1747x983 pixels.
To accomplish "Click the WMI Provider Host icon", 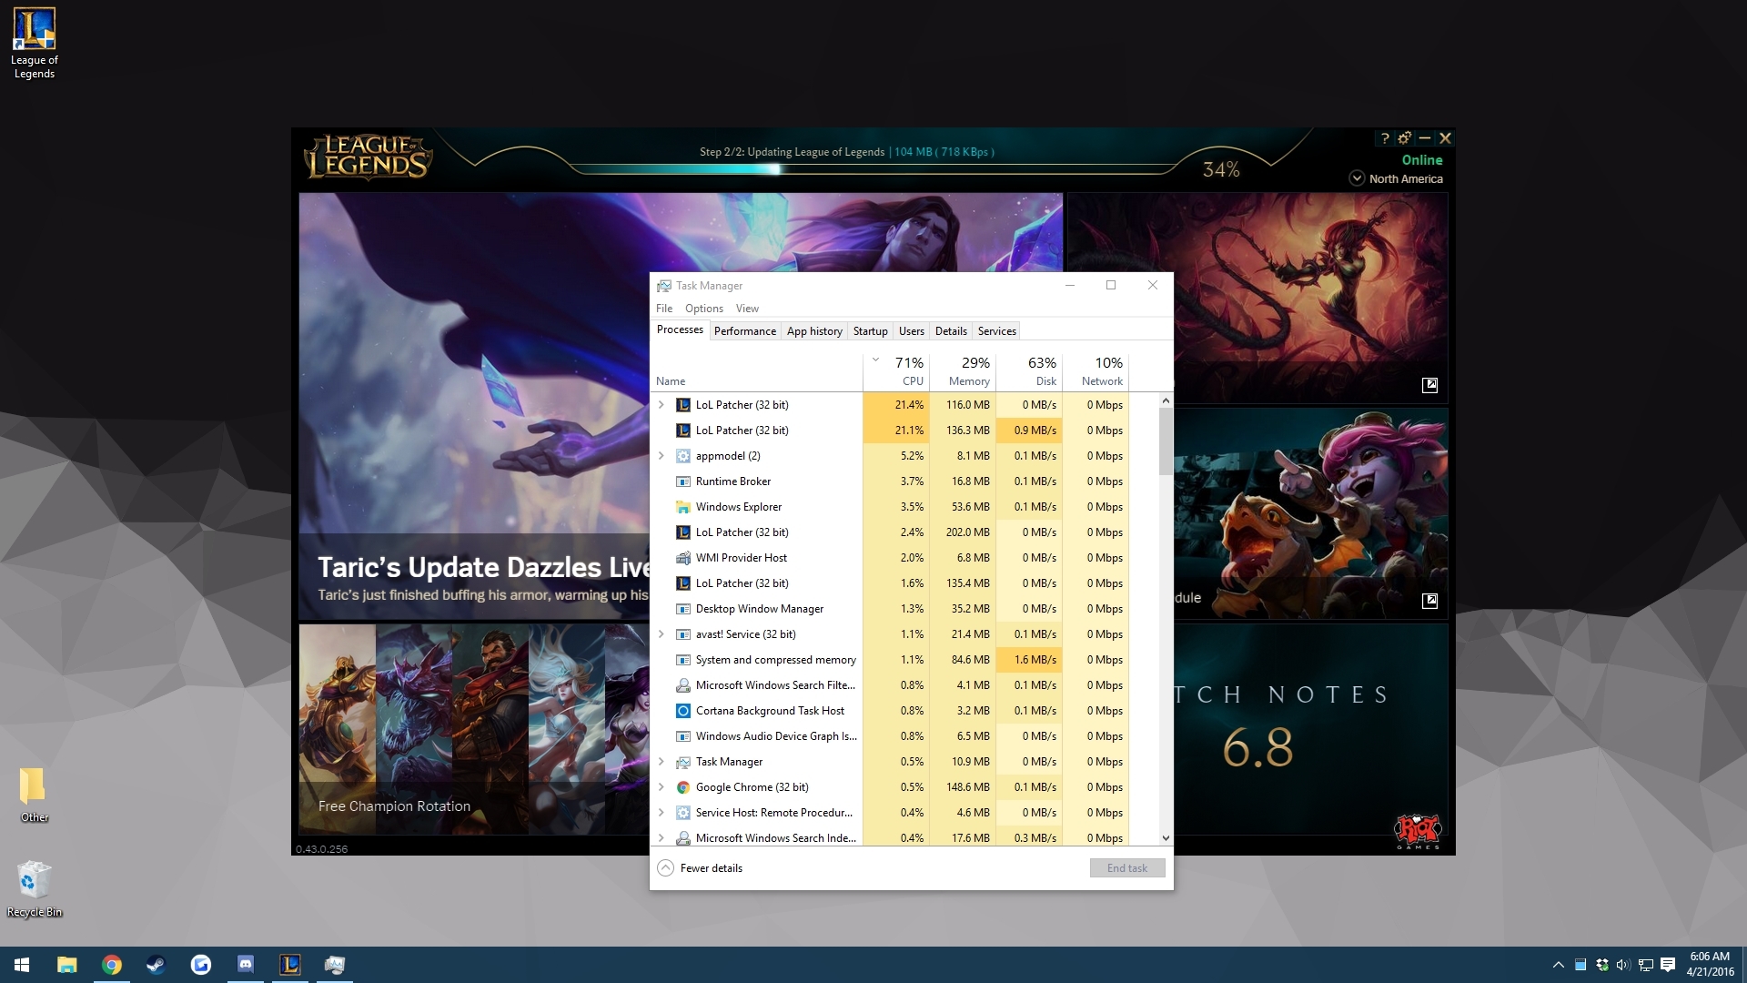I will (x=683, y=558).
